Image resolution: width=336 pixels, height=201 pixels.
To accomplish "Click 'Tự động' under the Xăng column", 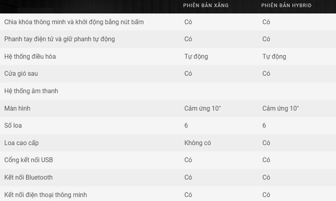I will pos(196,57).
